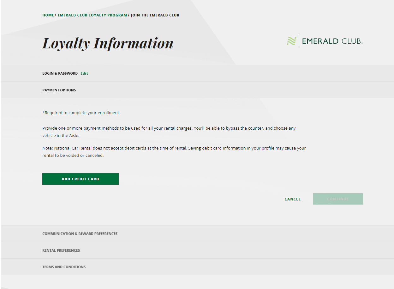
Task: Click the Join the Emerald Club breadcrumb text
Action: (155, 15)
